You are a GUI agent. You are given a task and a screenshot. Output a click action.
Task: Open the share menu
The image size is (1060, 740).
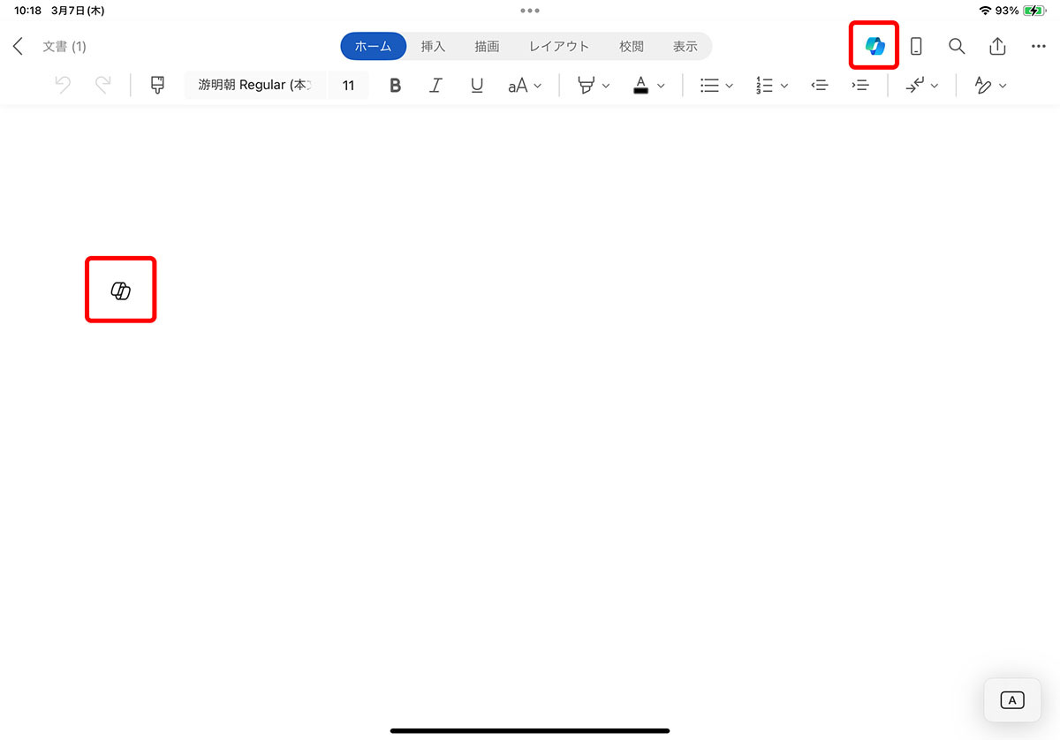pos(997,46)
